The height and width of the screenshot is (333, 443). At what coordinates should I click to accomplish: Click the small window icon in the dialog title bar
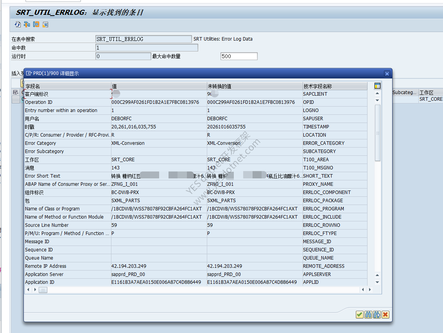click(x=29, y=73)
